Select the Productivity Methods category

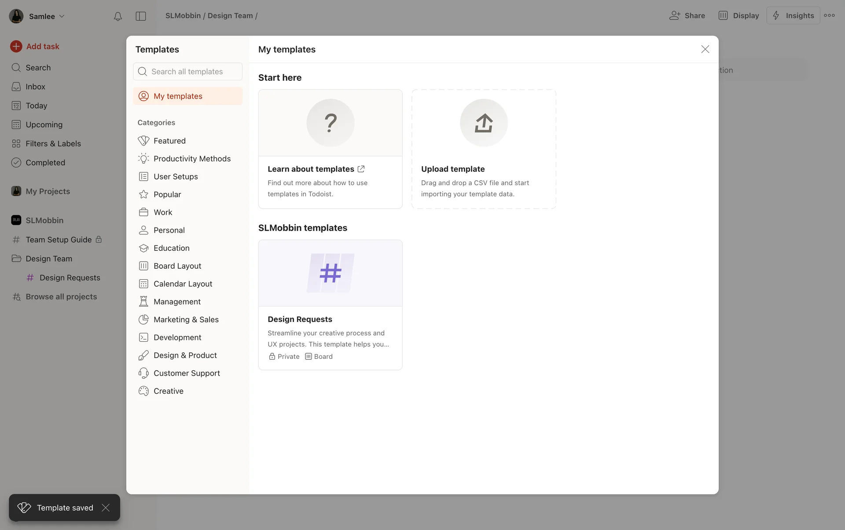[192, 158]
